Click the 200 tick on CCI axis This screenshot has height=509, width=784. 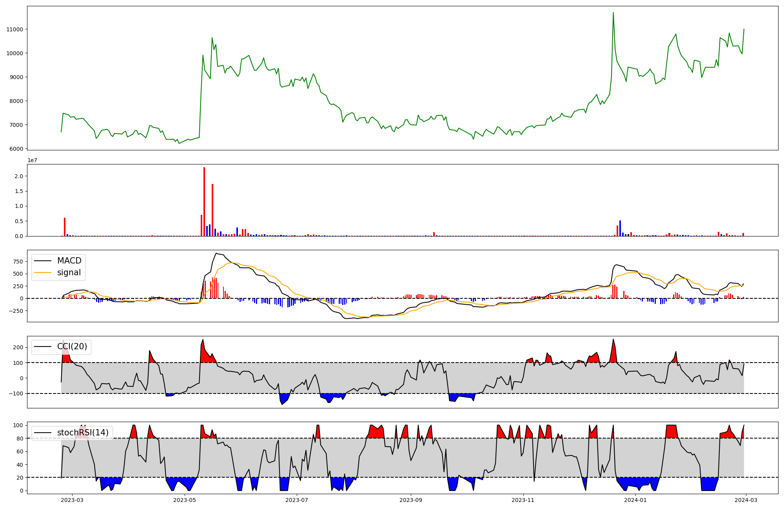pos(18,347)
